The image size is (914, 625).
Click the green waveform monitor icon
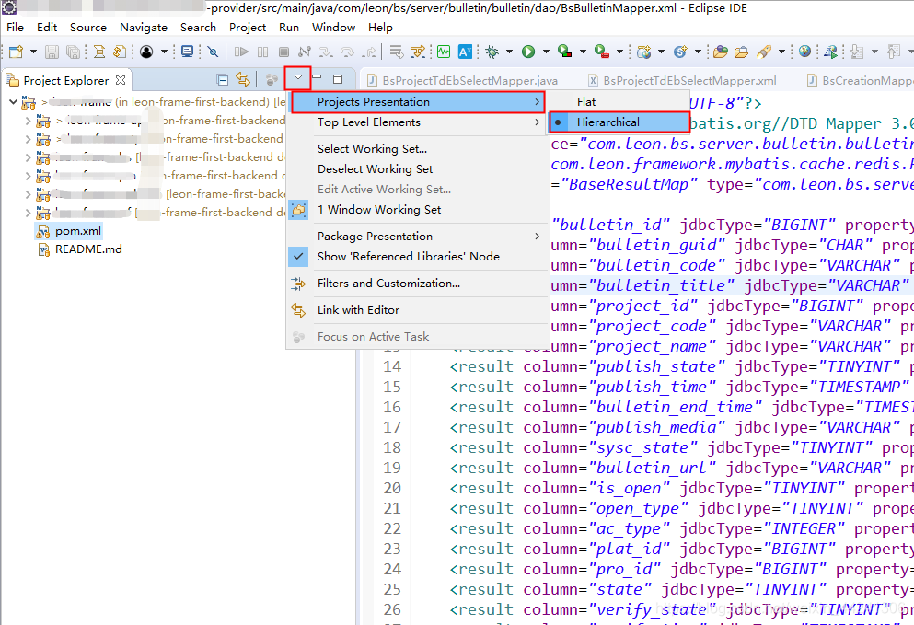click(444, 52)
